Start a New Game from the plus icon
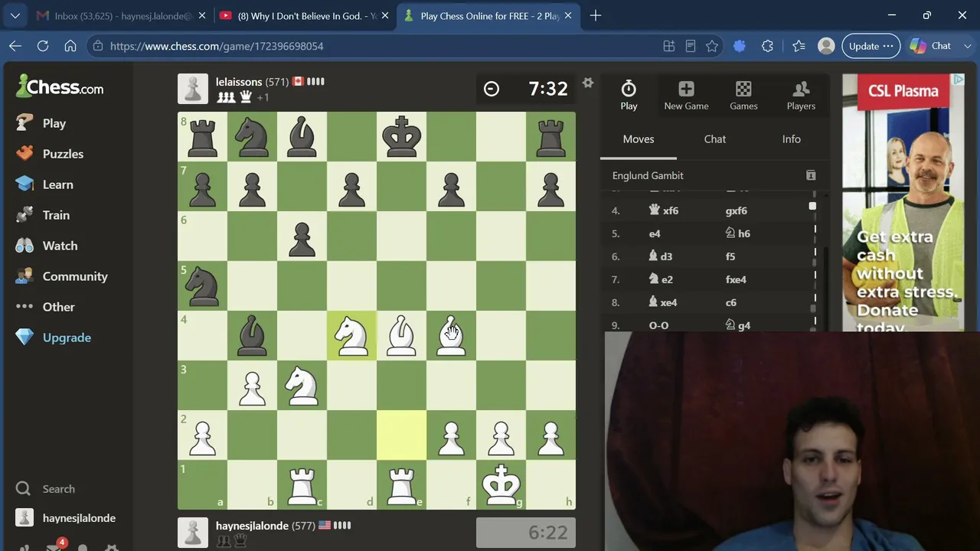The height and width of the screenshot is (551, 980). point(686,96)
